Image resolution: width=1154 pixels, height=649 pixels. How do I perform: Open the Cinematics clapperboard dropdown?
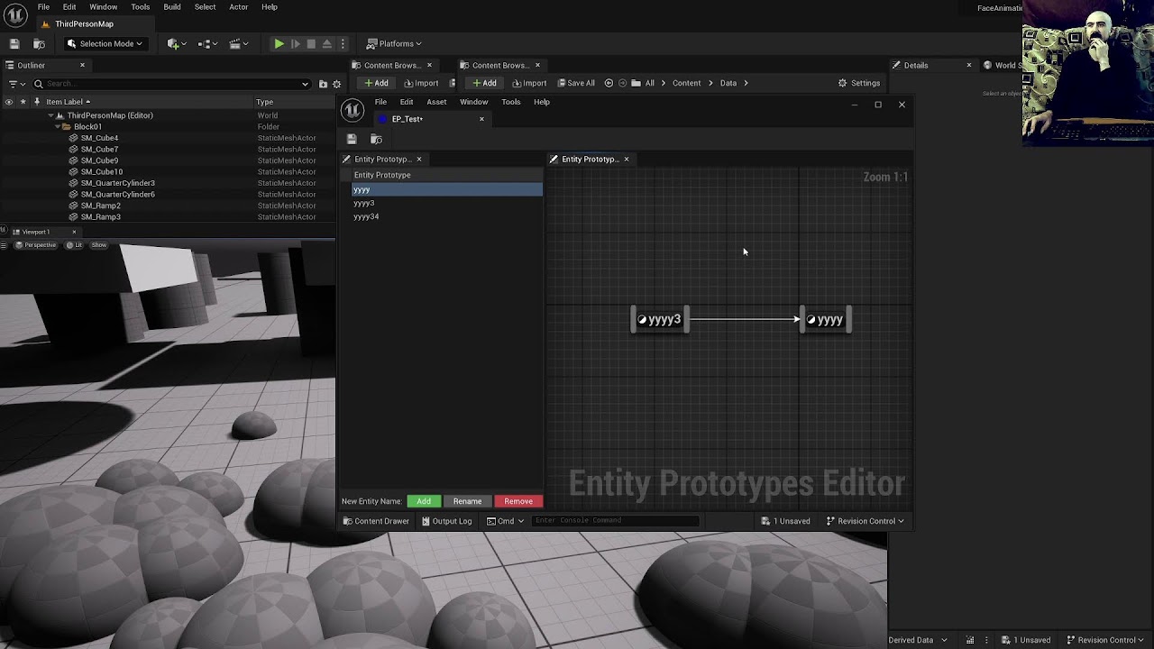click(238, 43)
